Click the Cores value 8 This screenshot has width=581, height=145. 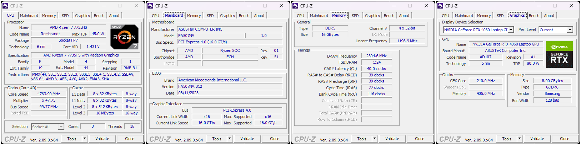(92, 127)
